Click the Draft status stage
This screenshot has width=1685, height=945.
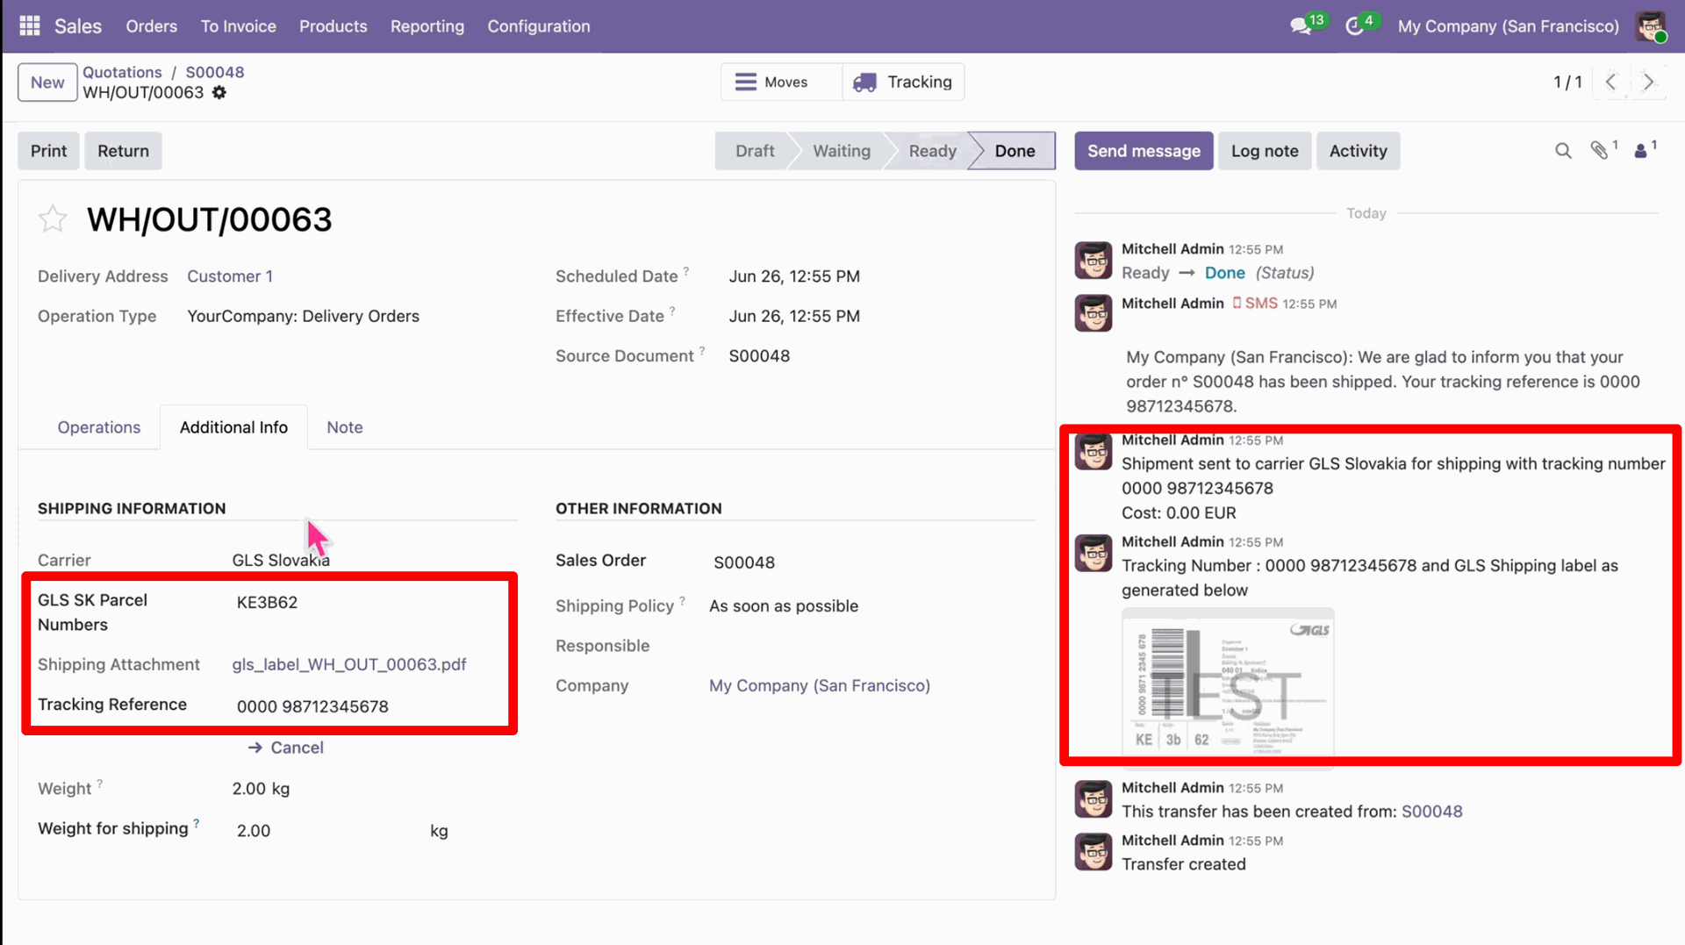[x=755, y=151]
